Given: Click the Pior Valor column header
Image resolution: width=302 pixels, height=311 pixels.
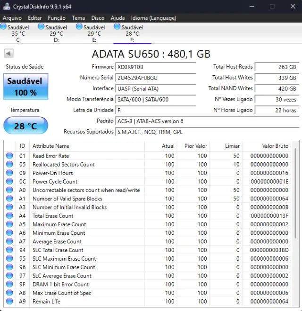Looking at the screenshot, I should pyautogui.click(x=193, y=146).
